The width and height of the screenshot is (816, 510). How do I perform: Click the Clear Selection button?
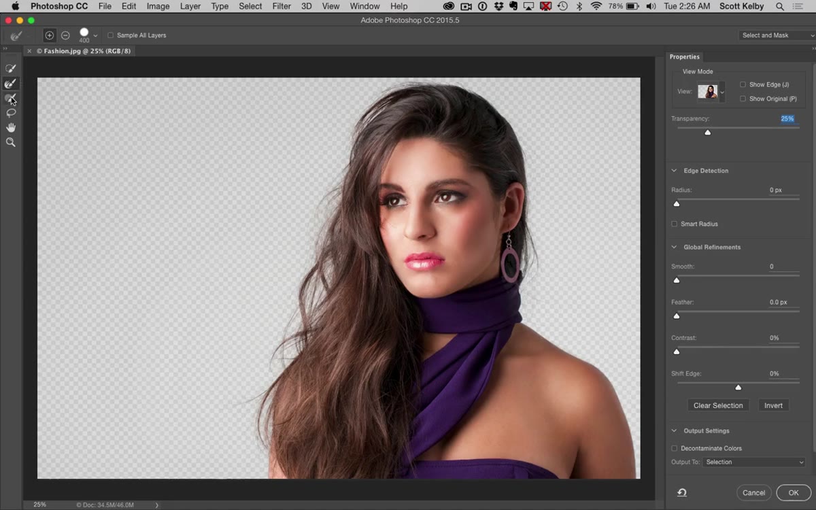tap(718, 405)
